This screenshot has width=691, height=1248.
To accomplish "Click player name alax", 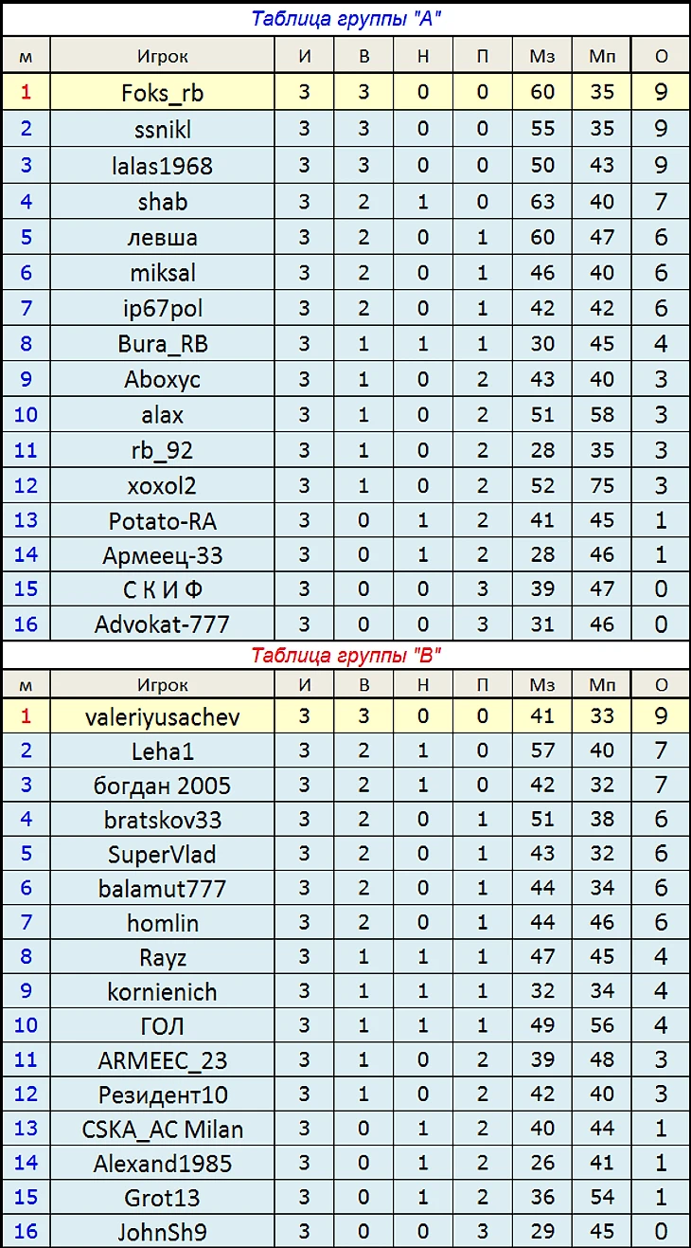I will pyautogui.click(x=162, y=415).
